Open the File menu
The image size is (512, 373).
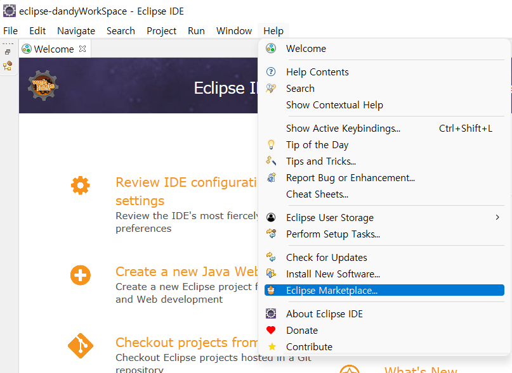pos(10,30)
